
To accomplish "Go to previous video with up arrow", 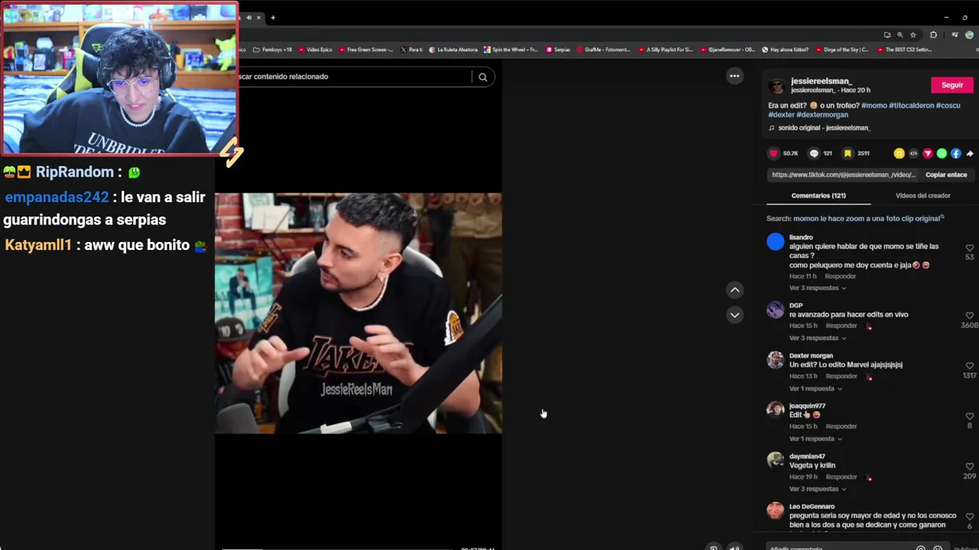I will pos(735,290).
